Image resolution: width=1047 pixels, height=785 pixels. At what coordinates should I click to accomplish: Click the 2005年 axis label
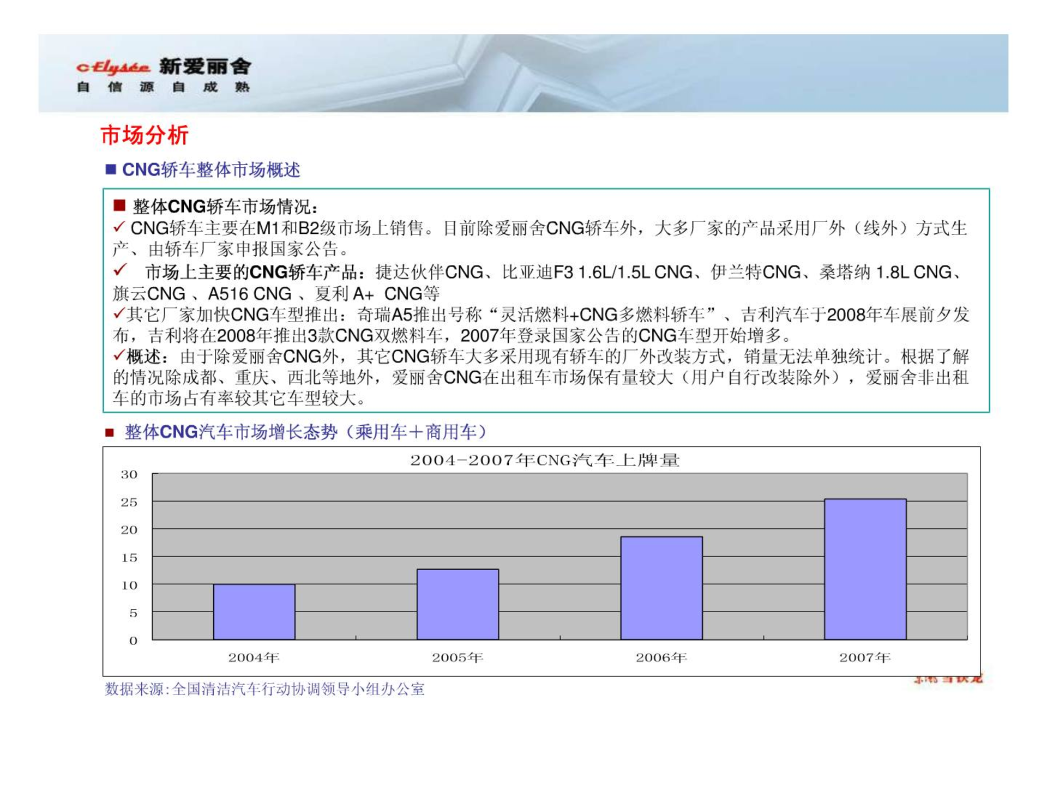pos(458,657)
